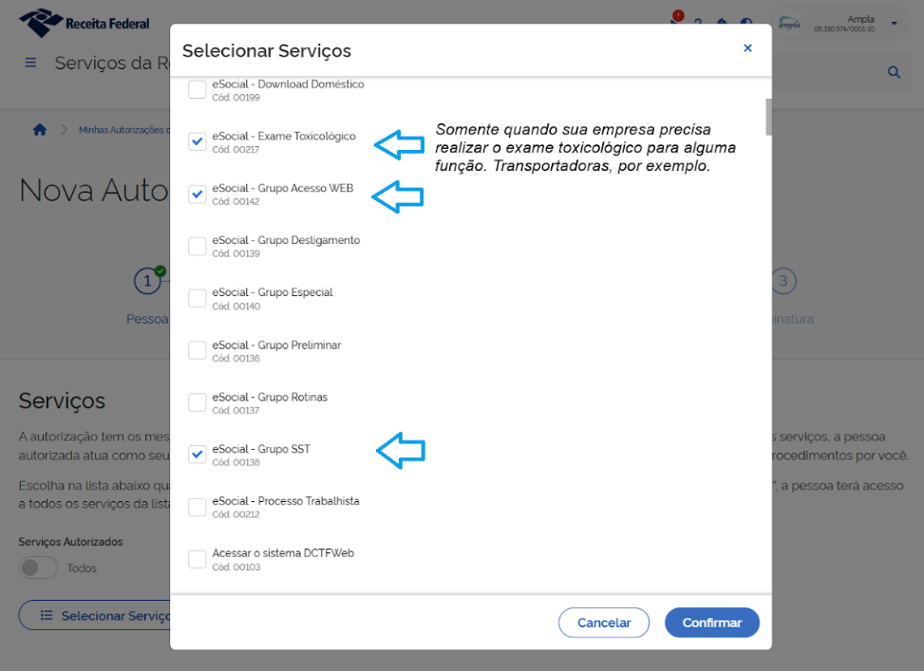
Task: Uncheck eSocial - Grupo SST checkbox
Action: tap(198, 455)
